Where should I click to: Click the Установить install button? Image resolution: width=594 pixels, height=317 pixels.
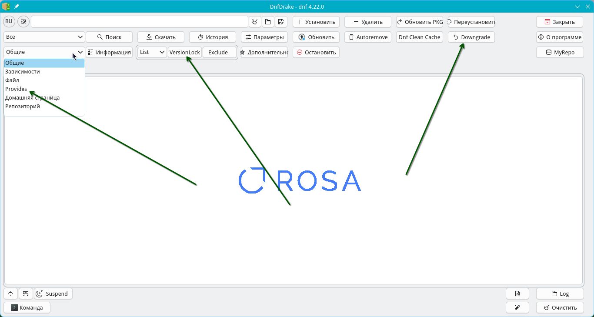(x=316, y=22)
